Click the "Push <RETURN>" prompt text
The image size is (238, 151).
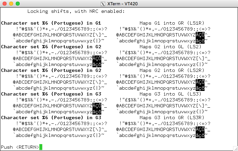point(20,147)
